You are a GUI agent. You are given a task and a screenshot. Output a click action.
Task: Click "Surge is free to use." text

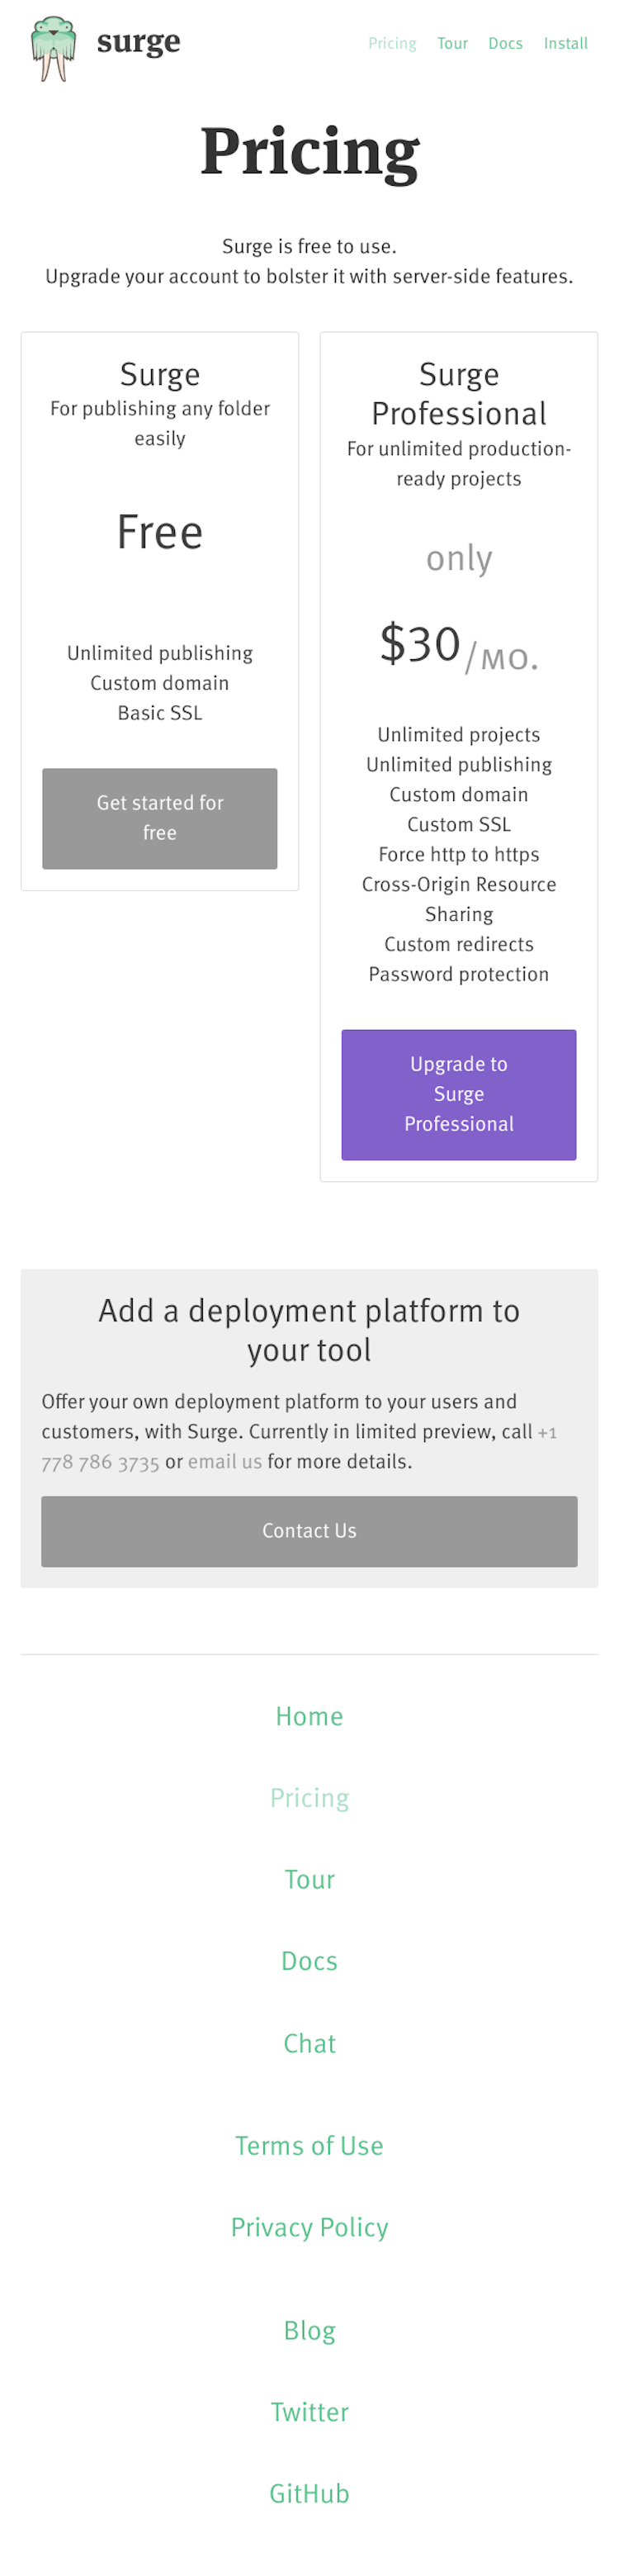[x=309, y=246]
